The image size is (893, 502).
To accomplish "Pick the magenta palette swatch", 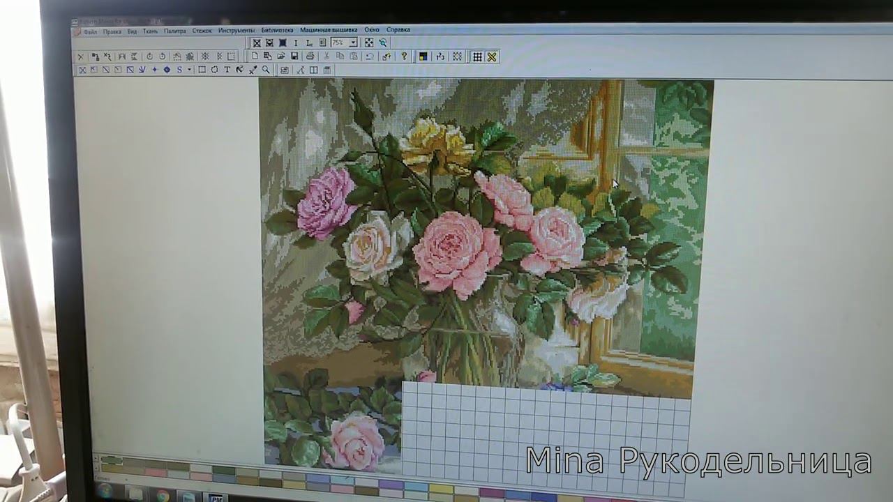I will [x=492, y=492].
